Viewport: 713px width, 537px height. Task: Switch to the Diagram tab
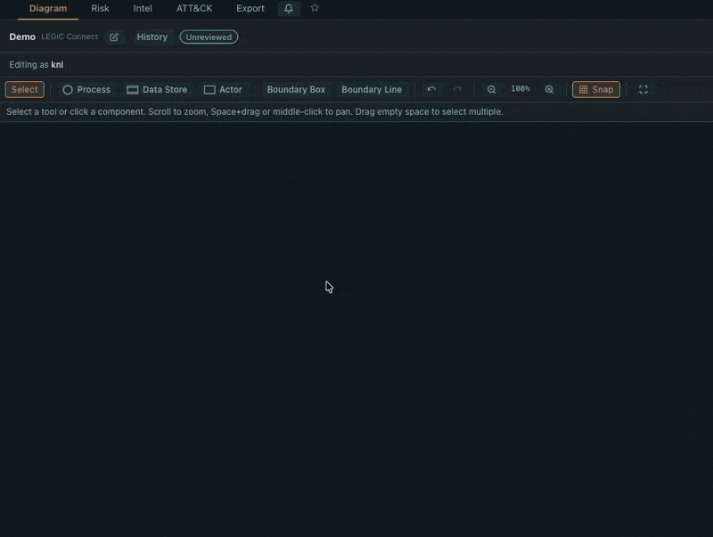48,9
